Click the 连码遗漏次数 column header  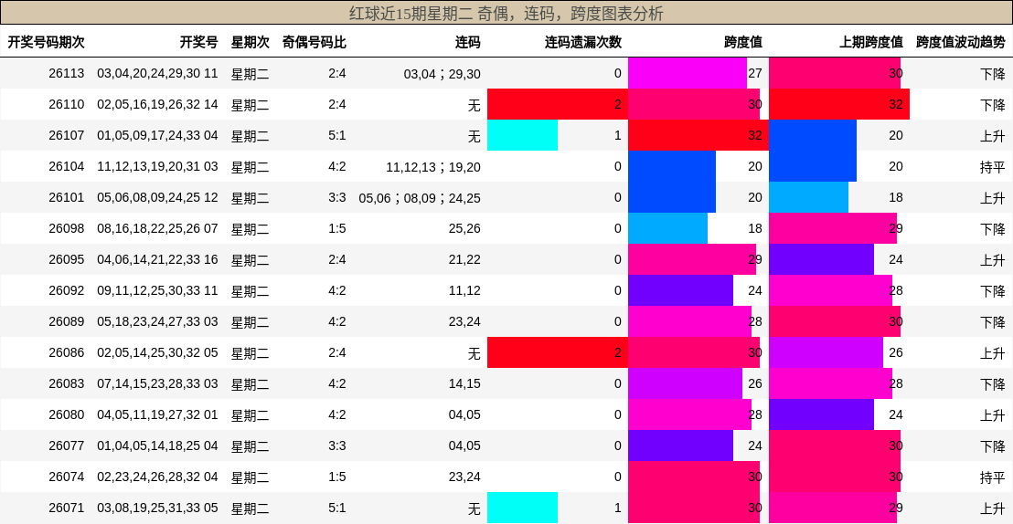coord(582,43)
